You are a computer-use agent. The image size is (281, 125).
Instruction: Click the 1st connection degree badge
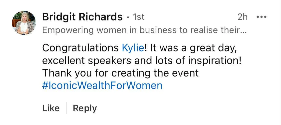139,17
